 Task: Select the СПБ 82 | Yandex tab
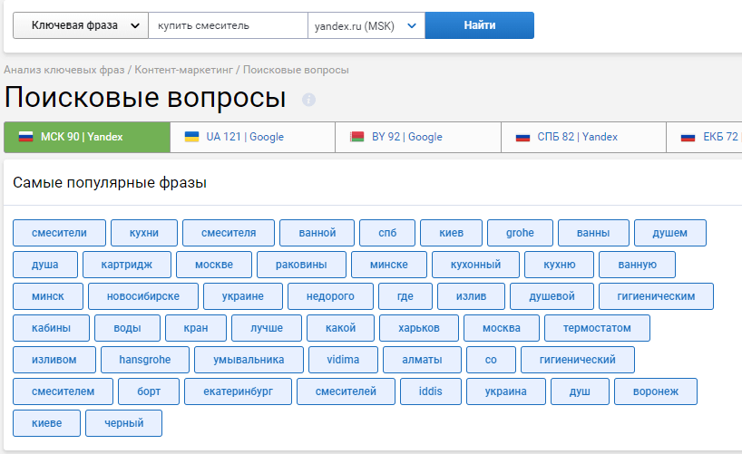click(583, 137)
